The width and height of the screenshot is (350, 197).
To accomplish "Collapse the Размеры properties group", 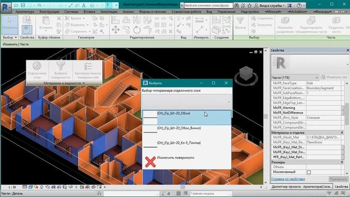I will (342, 162).
